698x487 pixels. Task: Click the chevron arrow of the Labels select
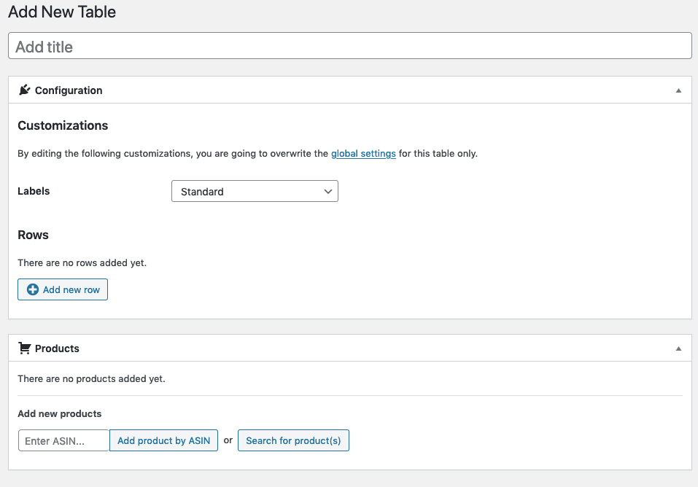tap(328, 192)
